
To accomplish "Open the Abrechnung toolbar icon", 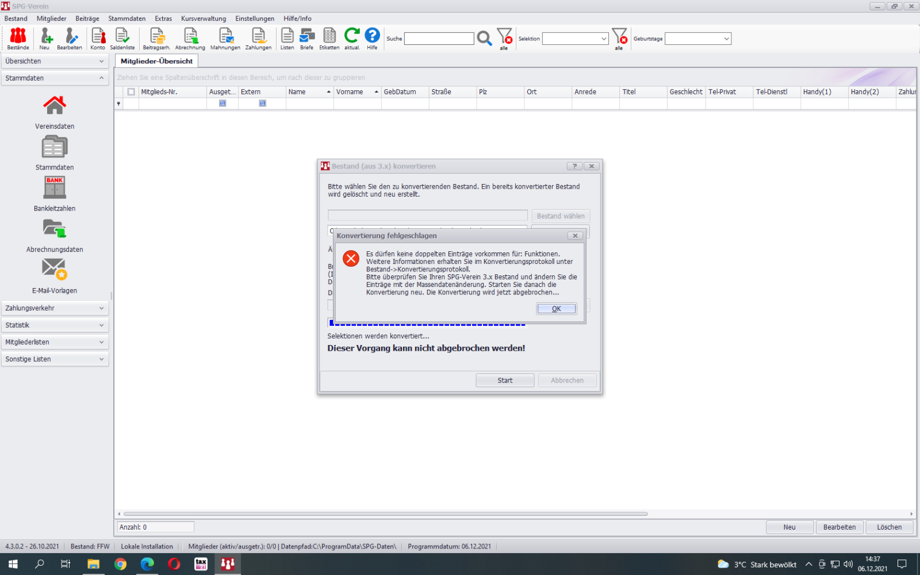I will [x=190, y=39].
